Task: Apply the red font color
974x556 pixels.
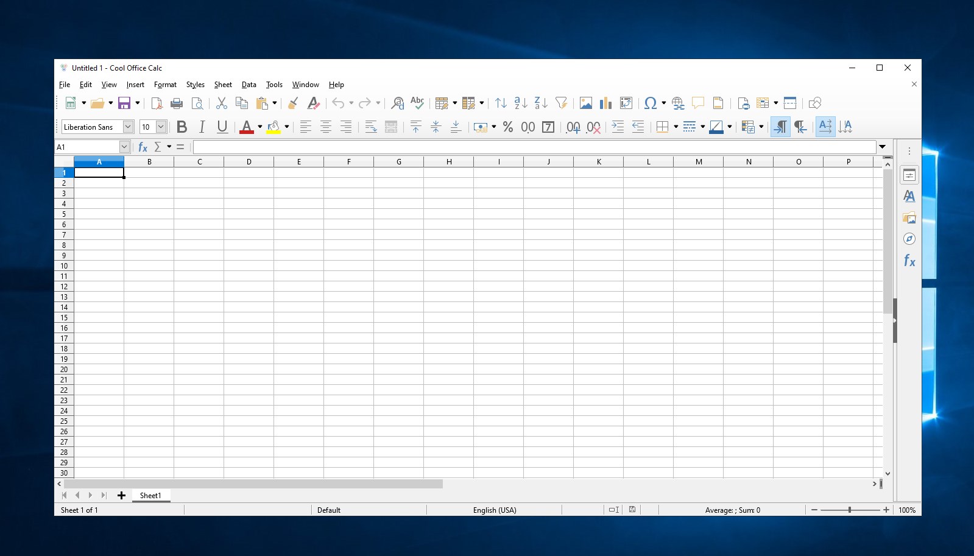Action: click(247, 127)
